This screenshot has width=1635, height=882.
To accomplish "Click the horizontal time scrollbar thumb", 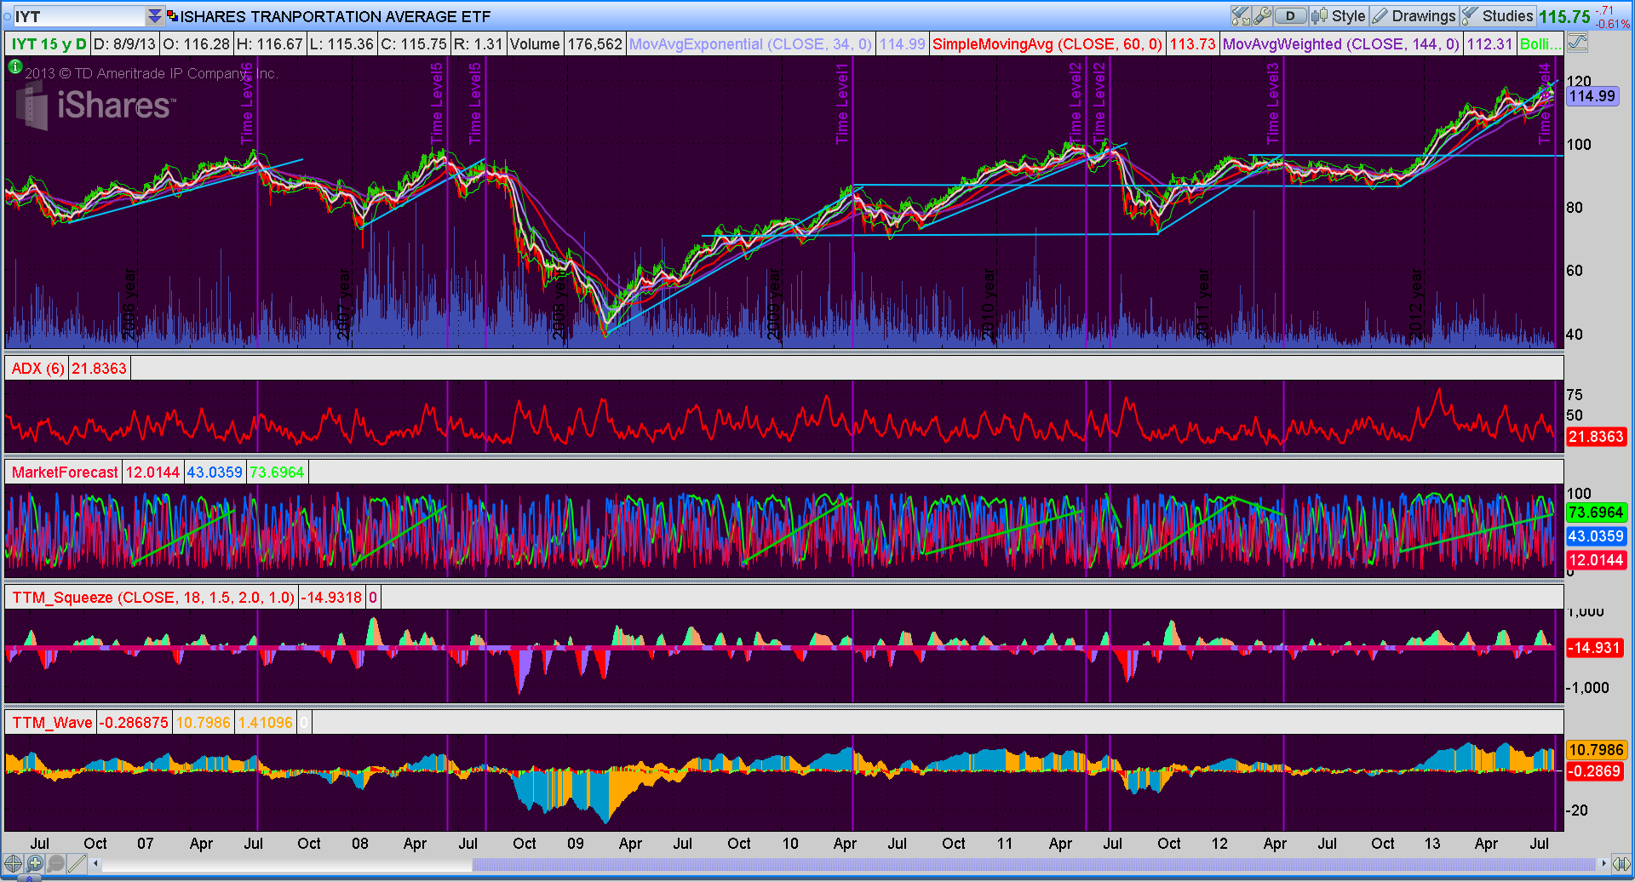I will [1035, 864].
